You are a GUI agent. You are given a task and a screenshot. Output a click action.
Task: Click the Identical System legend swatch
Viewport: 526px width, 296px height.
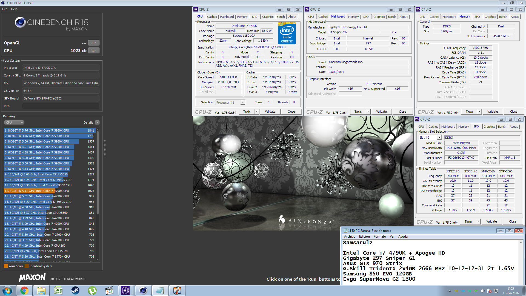tap(27, 266)
